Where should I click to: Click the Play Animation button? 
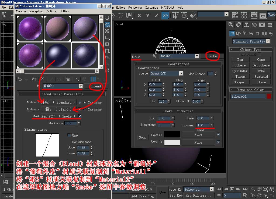tap(232, 189)
